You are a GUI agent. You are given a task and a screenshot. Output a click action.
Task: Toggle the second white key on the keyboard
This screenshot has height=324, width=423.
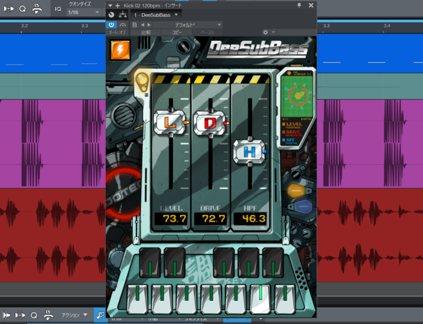[162, 298]
